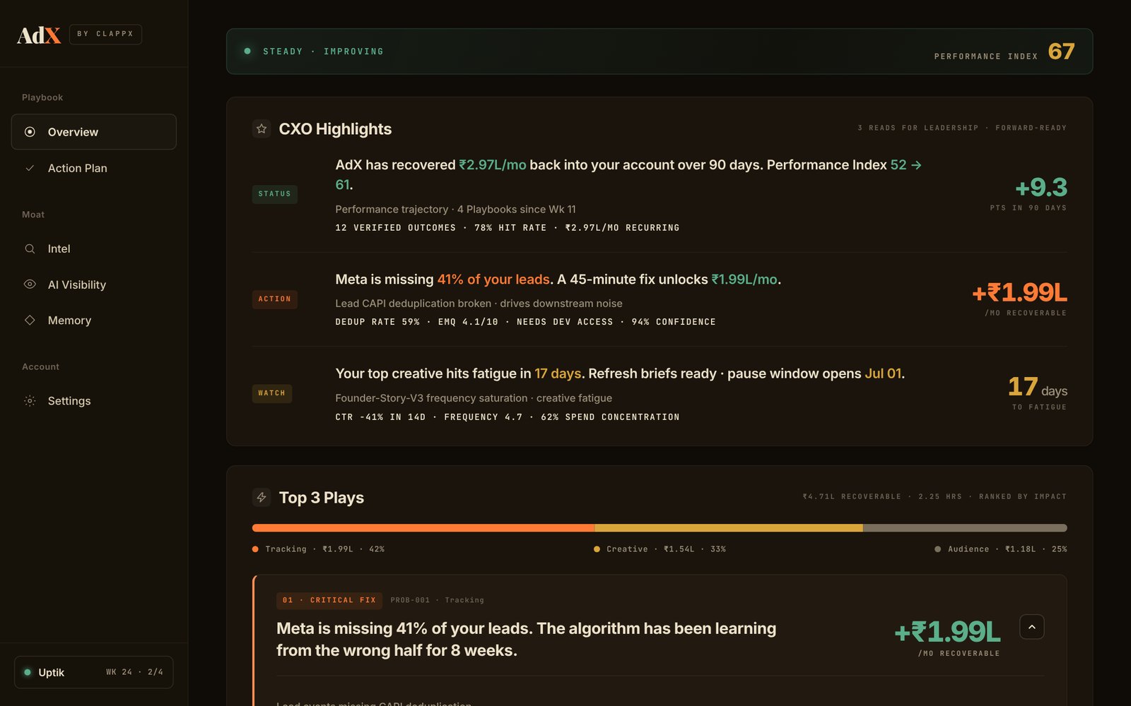Click the +₹1.99L figure in CXO Highlights
This screenshot has height=706, width=1131.
pyautogui.click(x=1019, y=292)
